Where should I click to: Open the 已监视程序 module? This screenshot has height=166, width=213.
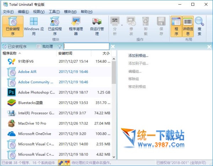[55, 26]
